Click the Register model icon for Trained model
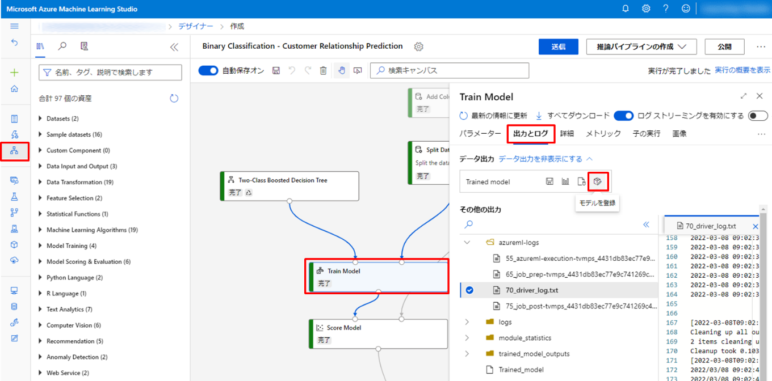Screen dimensions: 772x381 (598, 181)
